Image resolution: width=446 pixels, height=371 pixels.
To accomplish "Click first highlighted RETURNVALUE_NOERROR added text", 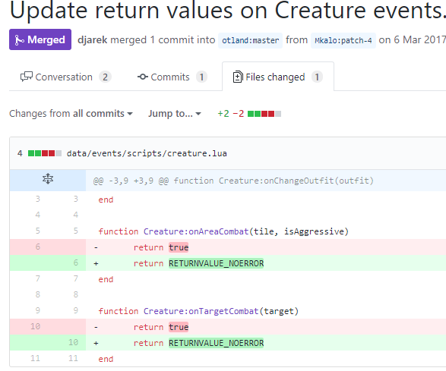I will [x=217, y=263].
